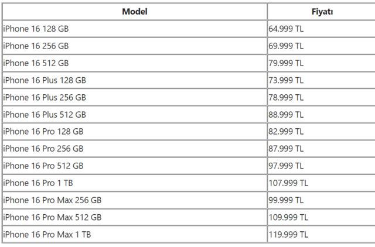Select iPhone 16 512 GB model cell
The height and width of the screenshot is (247, 375).
coord(36,63)
